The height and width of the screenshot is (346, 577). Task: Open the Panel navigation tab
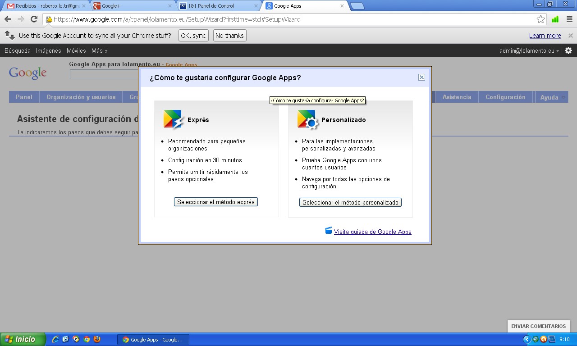24,97
